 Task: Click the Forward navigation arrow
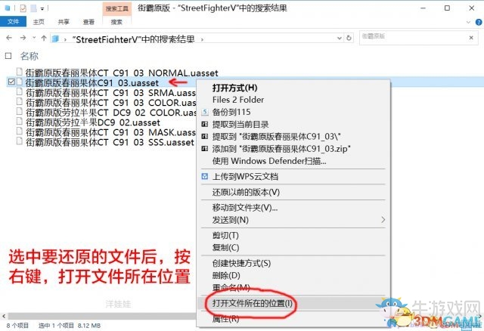23,38
